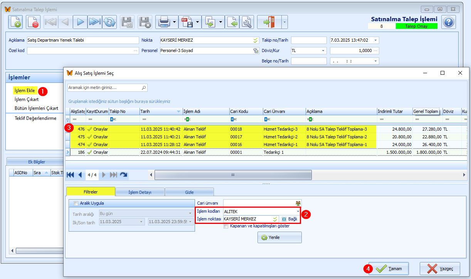Open the Takip date 7.03.2025 dropdown
This screenshot has height=279, width=471.
[x=376, y=40]
